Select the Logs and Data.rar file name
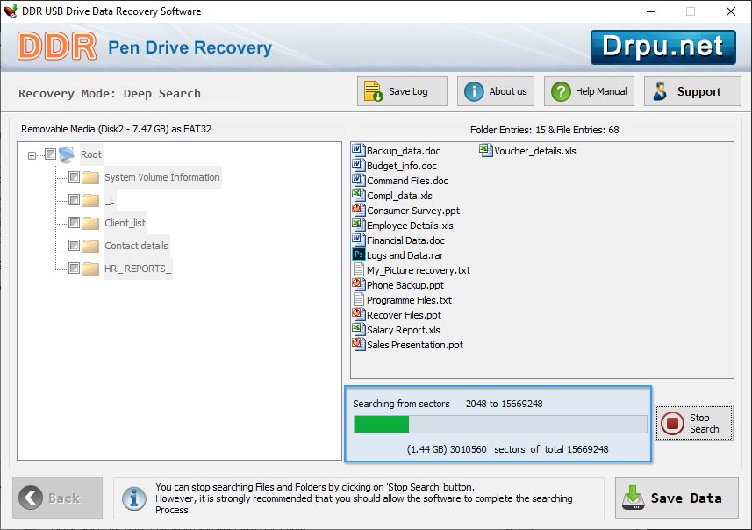 (405, 255)
